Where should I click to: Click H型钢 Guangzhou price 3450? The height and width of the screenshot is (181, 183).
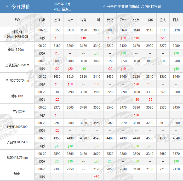point(97,123)
